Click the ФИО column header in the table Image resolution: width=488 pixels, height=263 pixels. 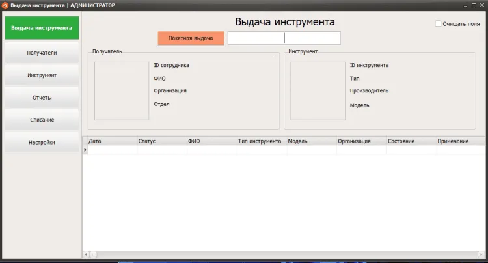211,141
